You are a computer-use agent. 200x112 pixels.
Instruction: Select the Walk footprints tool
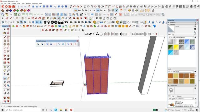pyautogui.click(x=5, y=93)
